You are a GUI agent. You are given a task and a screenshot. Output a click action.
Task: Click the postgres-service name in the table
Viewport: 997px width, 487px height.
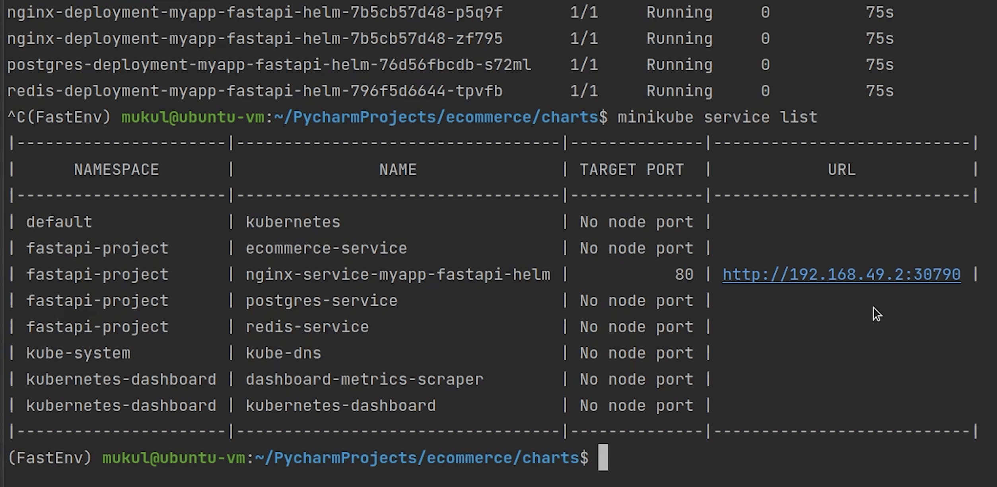click(321, 301)
